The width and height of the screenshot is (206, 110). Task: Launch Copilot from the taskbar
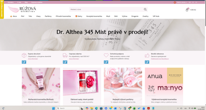coord(87,108)
